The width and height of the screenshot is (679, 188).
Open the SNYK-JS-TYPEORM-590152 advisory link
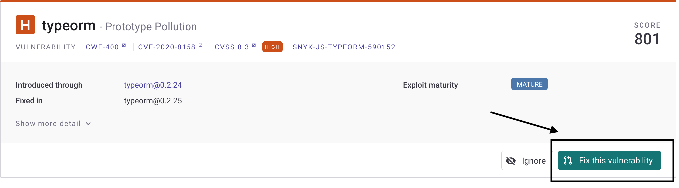(x=344, y=47)
